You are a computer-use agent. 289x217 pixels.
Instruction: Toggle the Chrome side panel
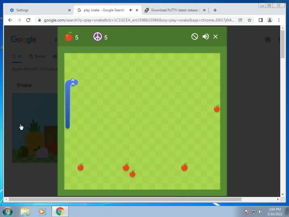[260, 20]
